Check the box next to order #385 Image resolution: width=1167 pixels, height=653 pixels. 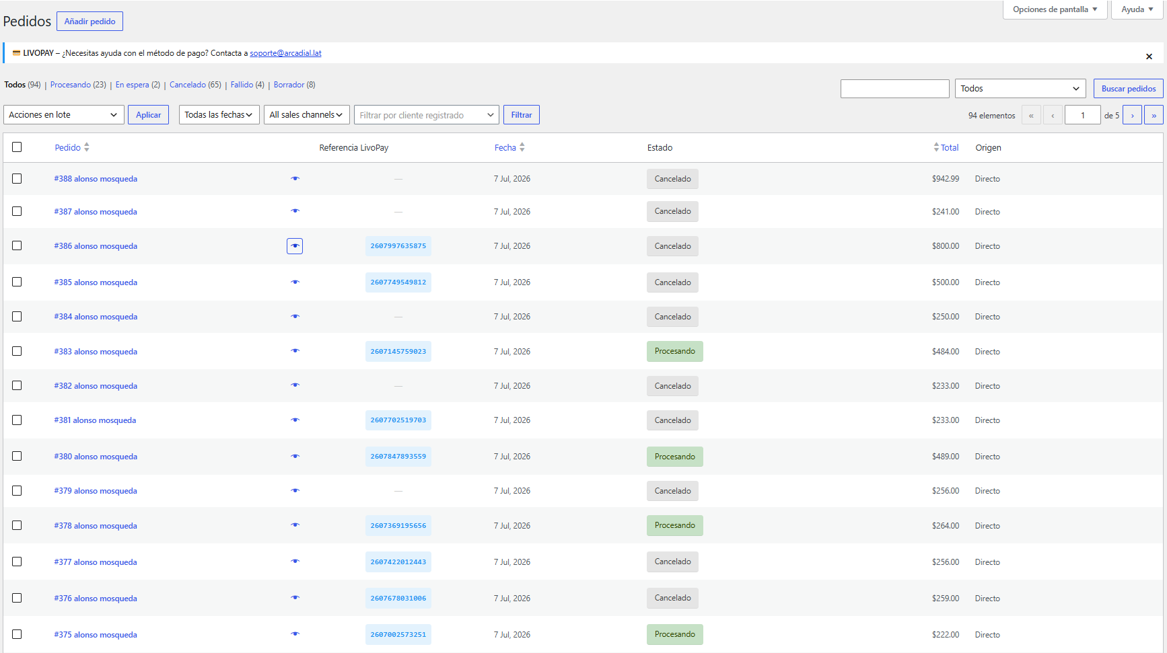[x=17, y=282]
